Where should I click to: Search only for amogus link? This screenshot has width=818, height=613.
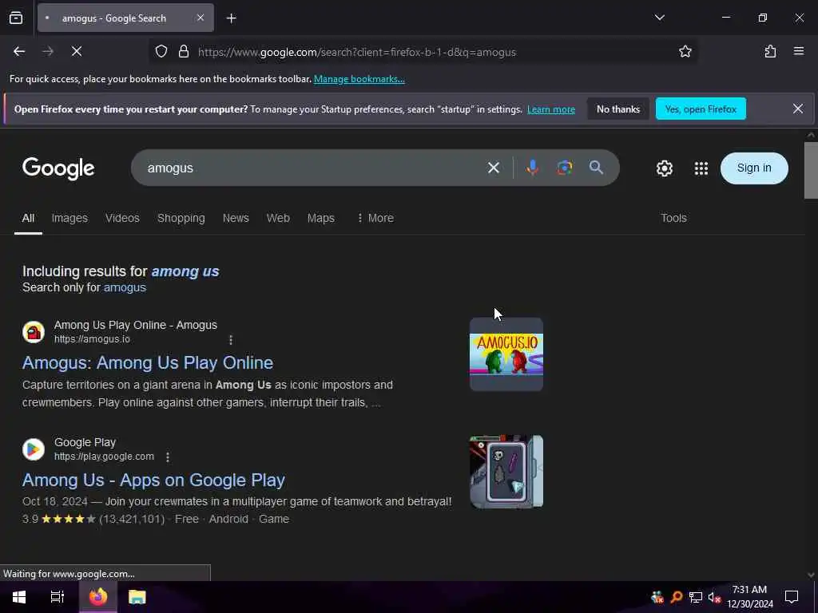pyautogui.click(x=125, y=287)
